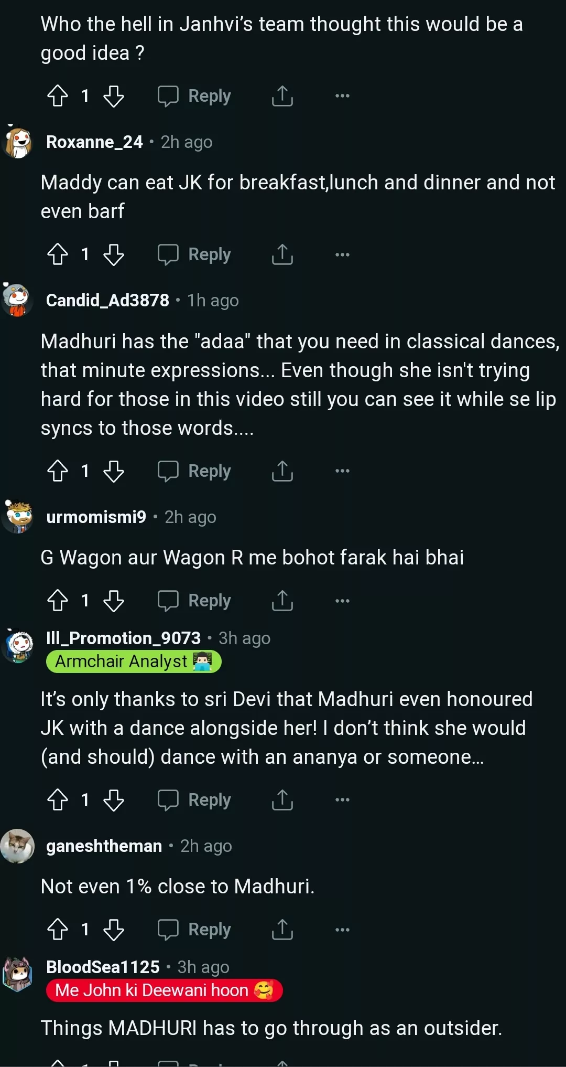Reply to Ill_Promotion_9073's comment
566x1067 pixels.
(x=195, y=800)
